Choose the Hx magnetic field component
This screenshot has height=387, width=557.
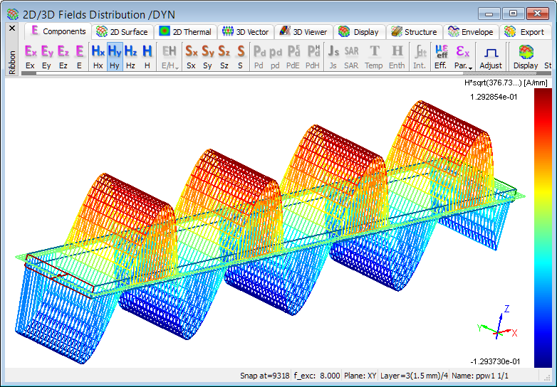click(98, 56)
